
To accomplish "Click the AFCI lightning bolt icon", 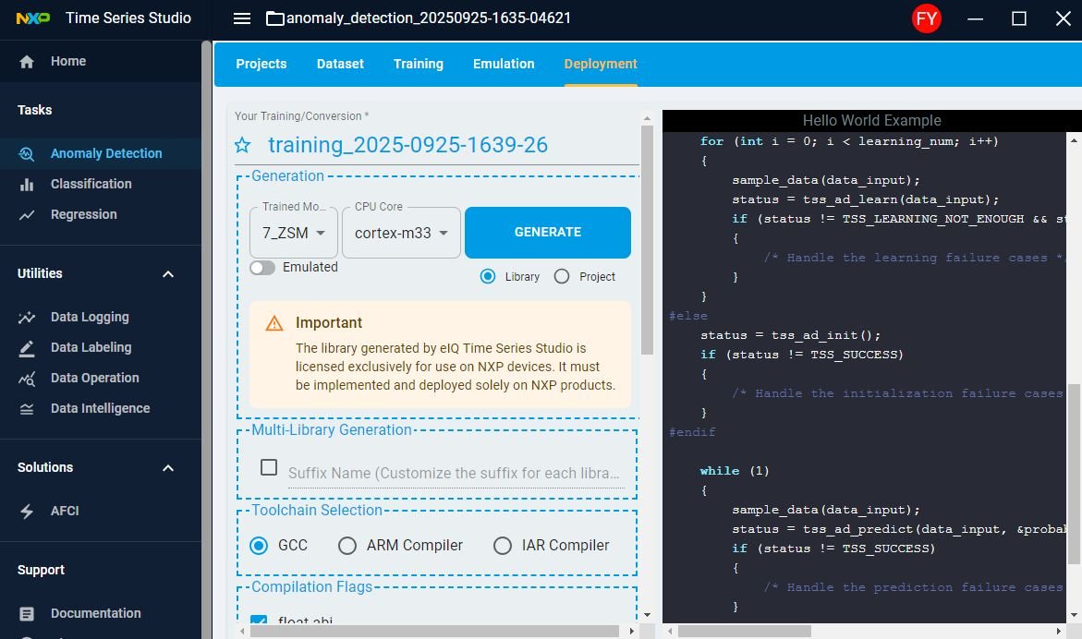I will pos(27,512).
